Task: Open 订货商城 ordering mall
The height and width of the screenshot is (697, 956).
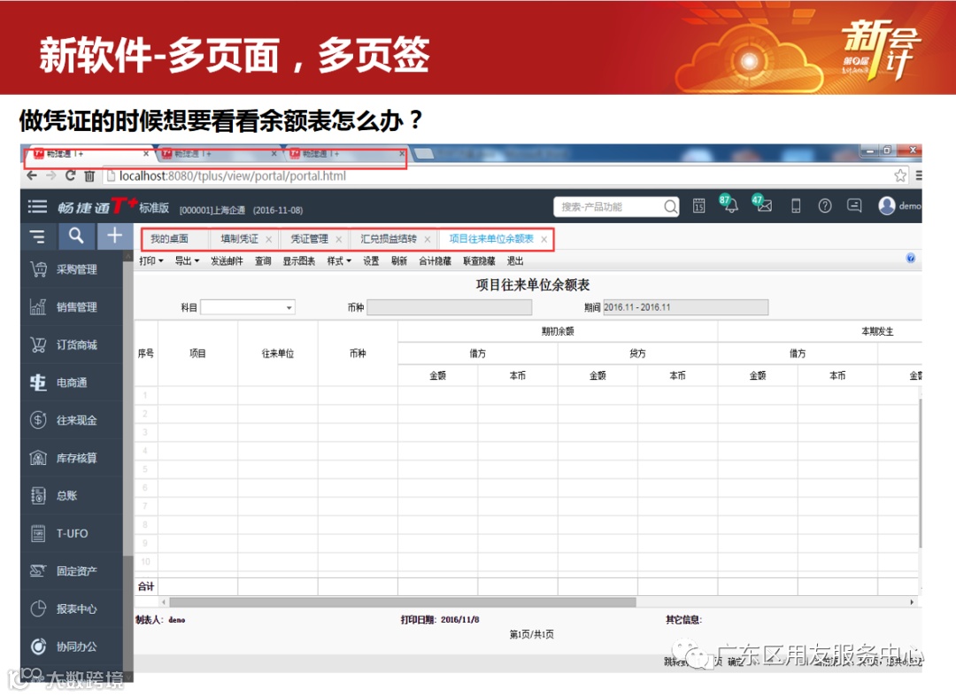Action: point(72,345)
